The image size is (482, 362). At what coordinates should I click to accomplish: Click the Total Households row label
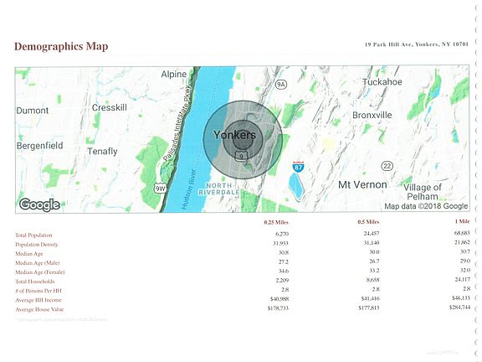point(35,282)
